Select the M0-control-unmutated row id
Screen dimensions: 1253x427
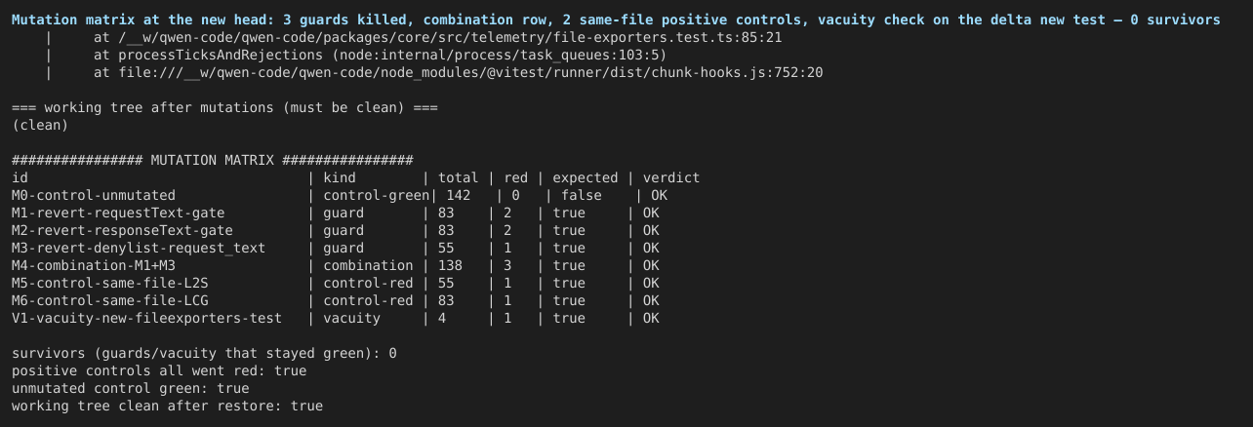(x=94, y=195)
